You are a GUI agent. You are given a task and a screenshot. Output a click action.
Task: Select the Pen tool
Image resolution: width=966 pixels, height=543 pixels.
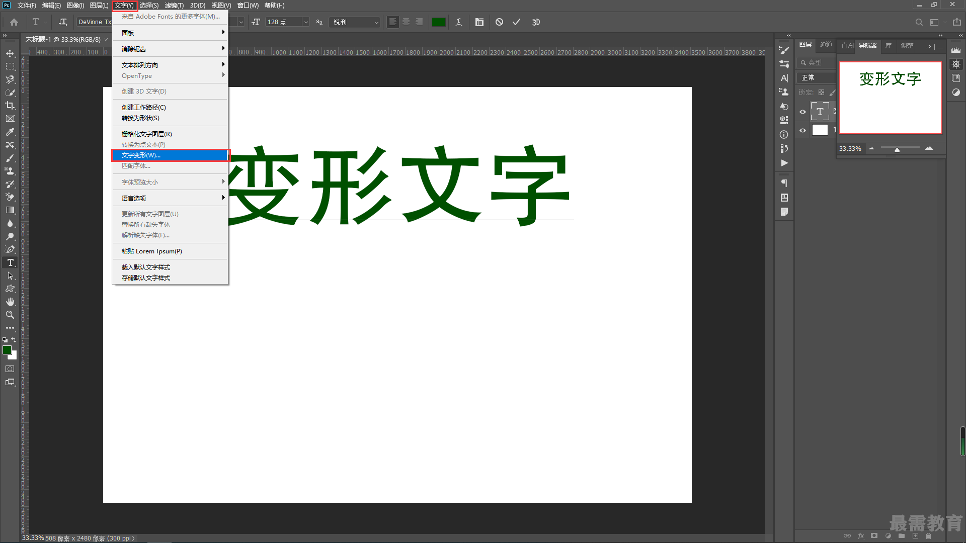point(10,249)
